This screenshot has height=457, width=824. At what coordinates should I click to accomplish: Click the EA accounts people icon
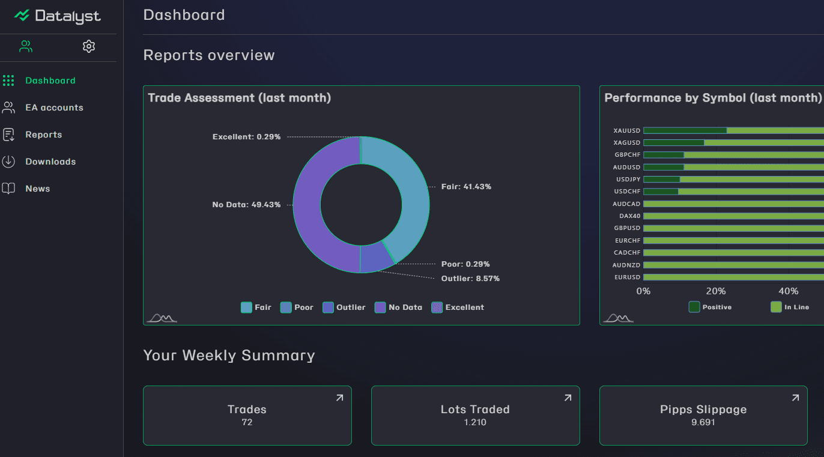coord(8,107)
